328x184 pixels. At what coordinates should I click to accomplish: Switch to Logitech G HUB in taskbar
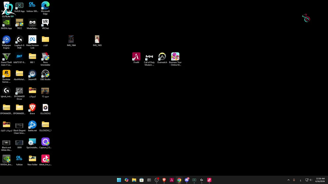[x=202, y=180]
